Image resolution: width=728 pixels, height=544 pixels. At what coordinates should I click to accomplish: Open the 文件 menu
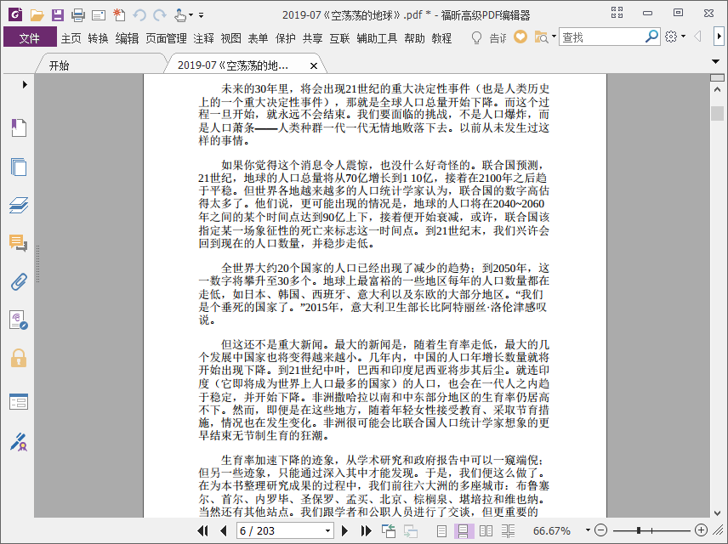[x=30, y=37]
